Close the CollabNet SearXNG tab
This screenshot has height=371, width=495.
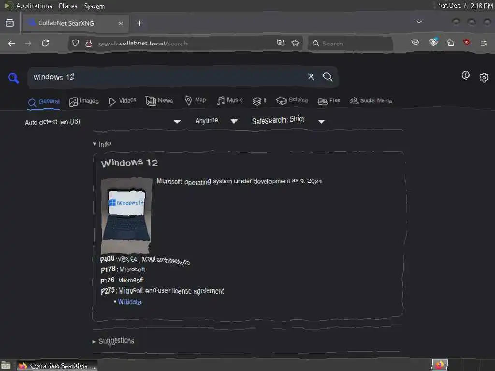click(x=120, y=23)
